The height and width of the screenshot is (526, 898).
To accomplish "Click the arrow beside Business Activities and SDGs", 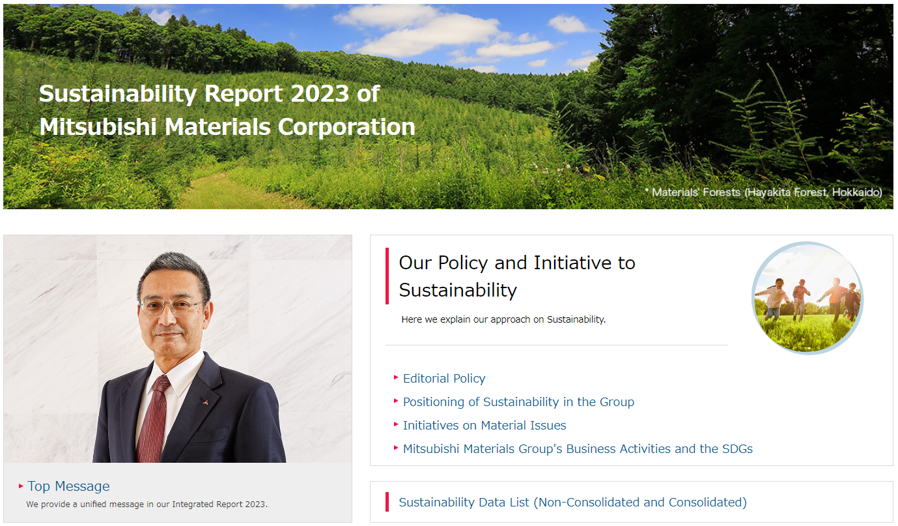I will coord(397,448).
